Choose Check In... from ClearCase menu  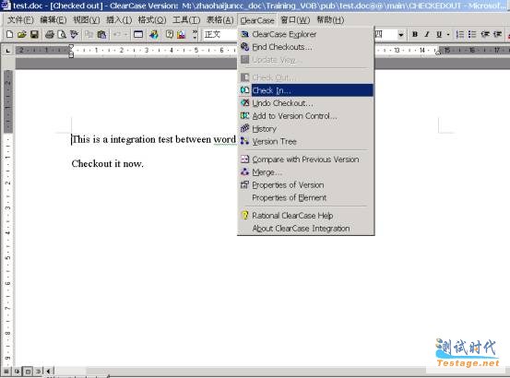[x=306, y=90]
